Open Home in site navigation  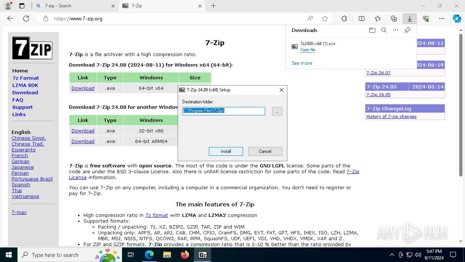tap(20, 71)
